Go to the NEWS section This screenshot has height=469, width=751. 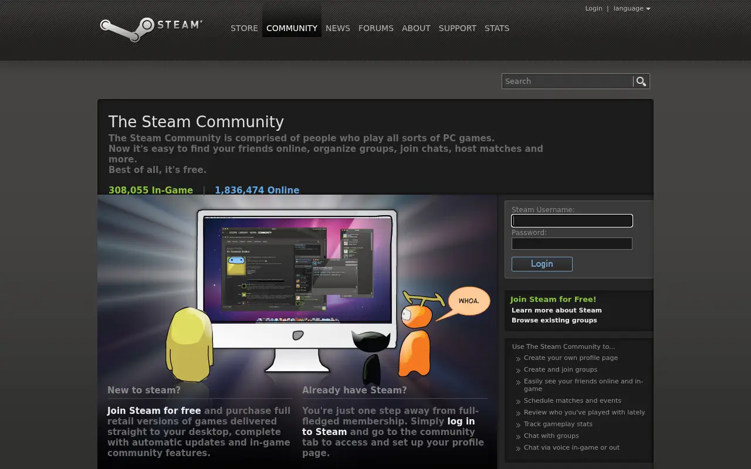point(337,28)
